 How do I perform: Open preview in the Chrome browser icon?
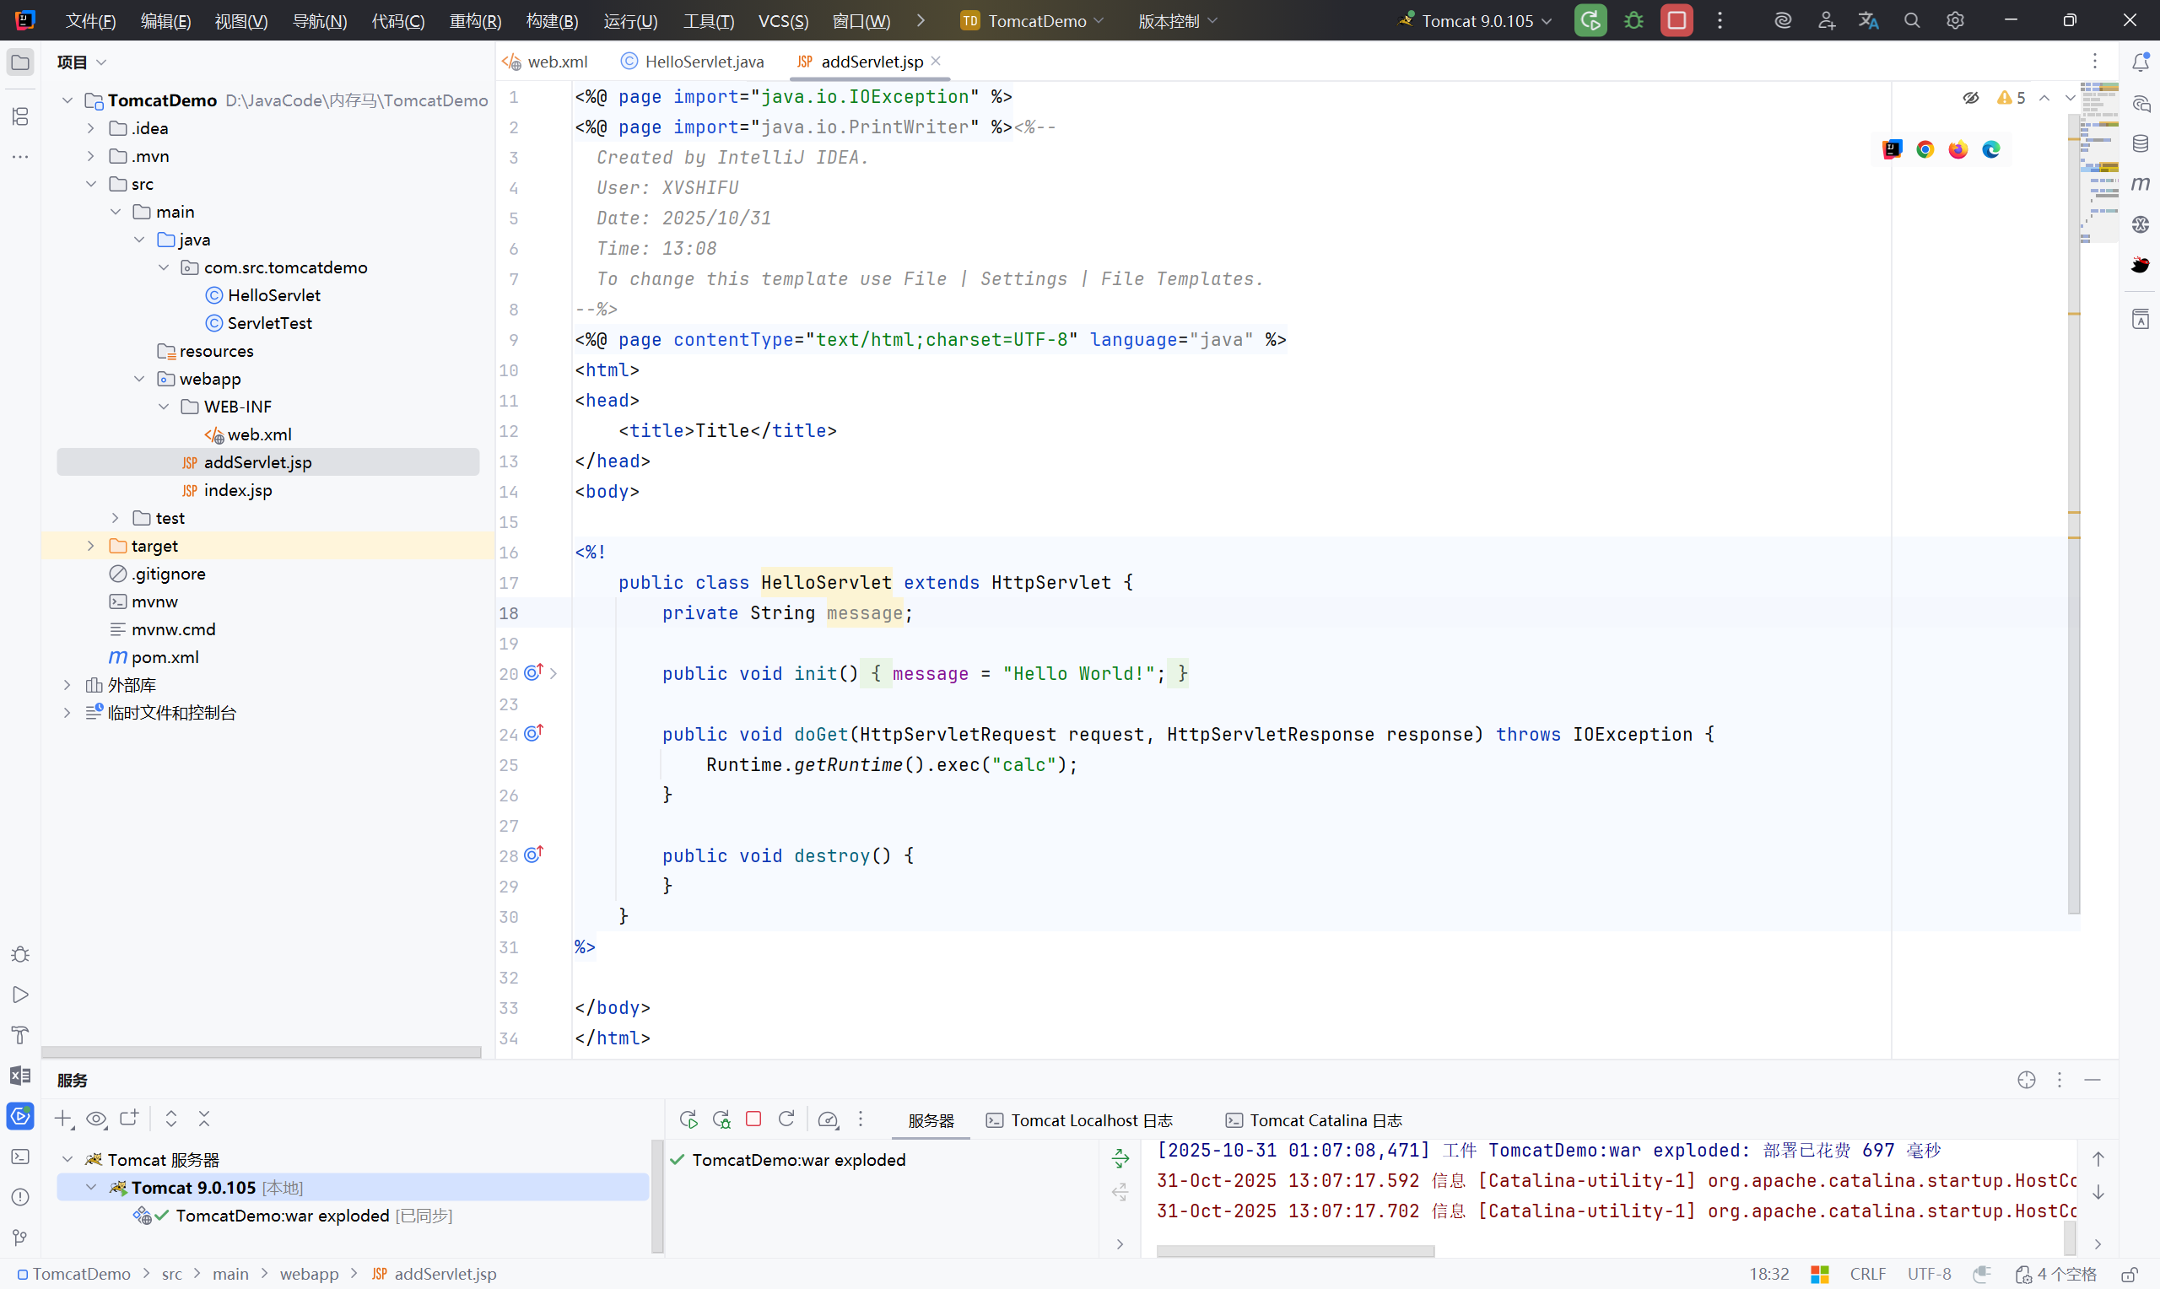[1925, 149]
